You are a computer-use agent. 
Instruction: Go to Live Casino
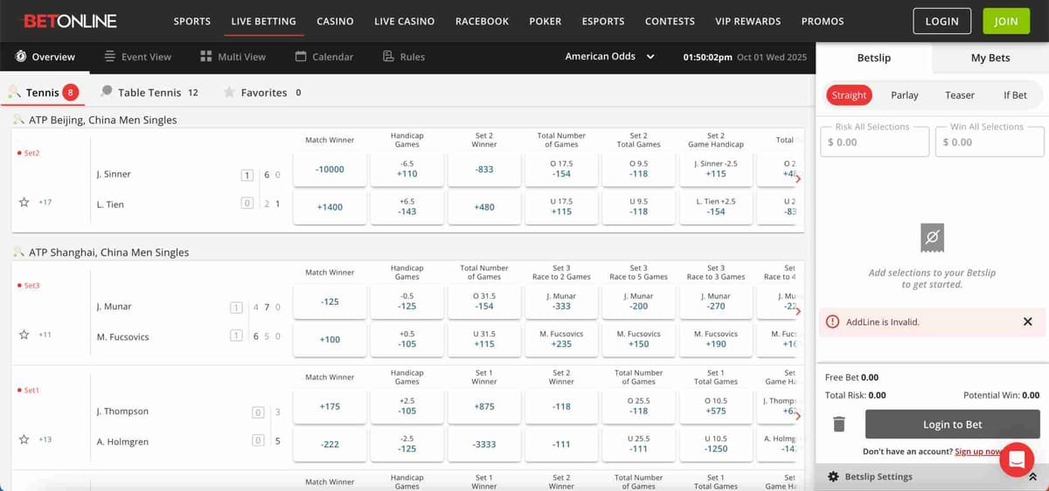point(405,21)
